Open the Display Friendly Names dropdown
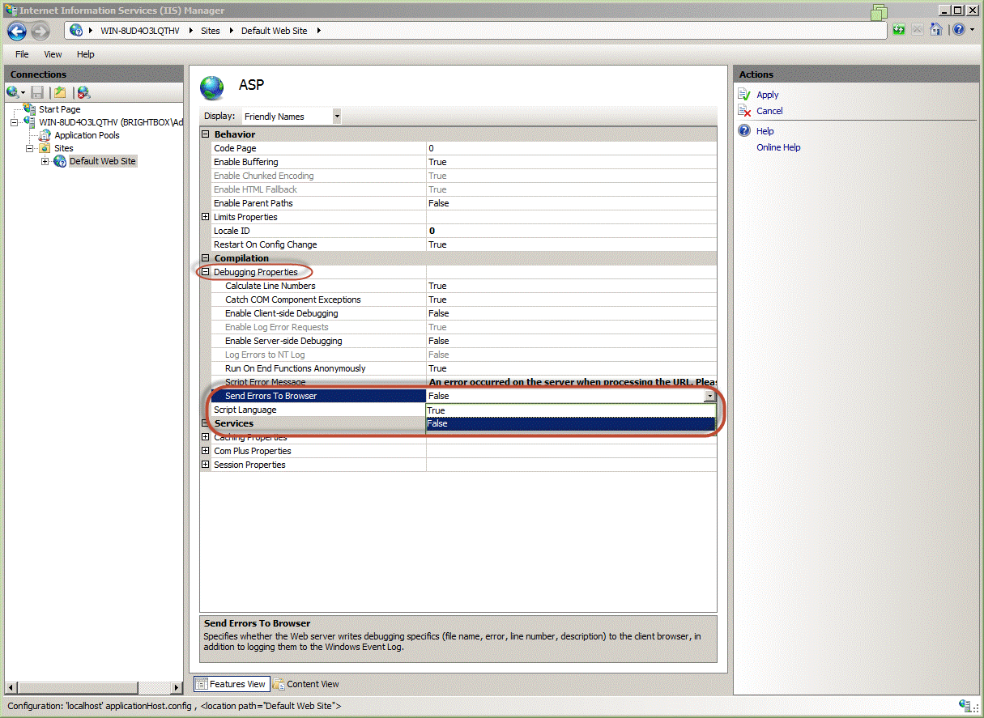Screen dimensions: 984x718 coord(337,116)
